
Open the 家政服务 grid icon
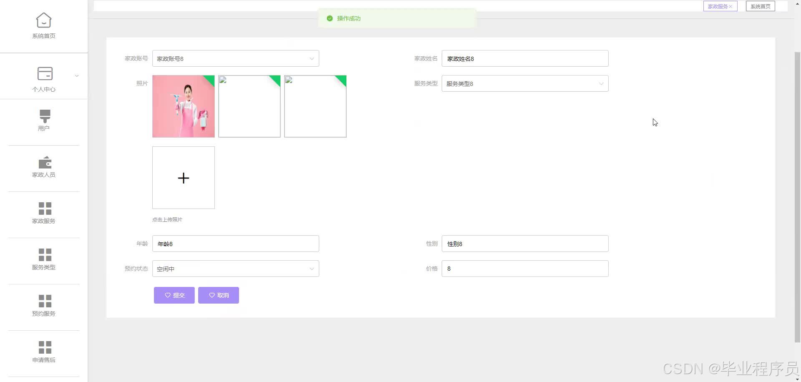pyautogui.click(x=45, y=209)
